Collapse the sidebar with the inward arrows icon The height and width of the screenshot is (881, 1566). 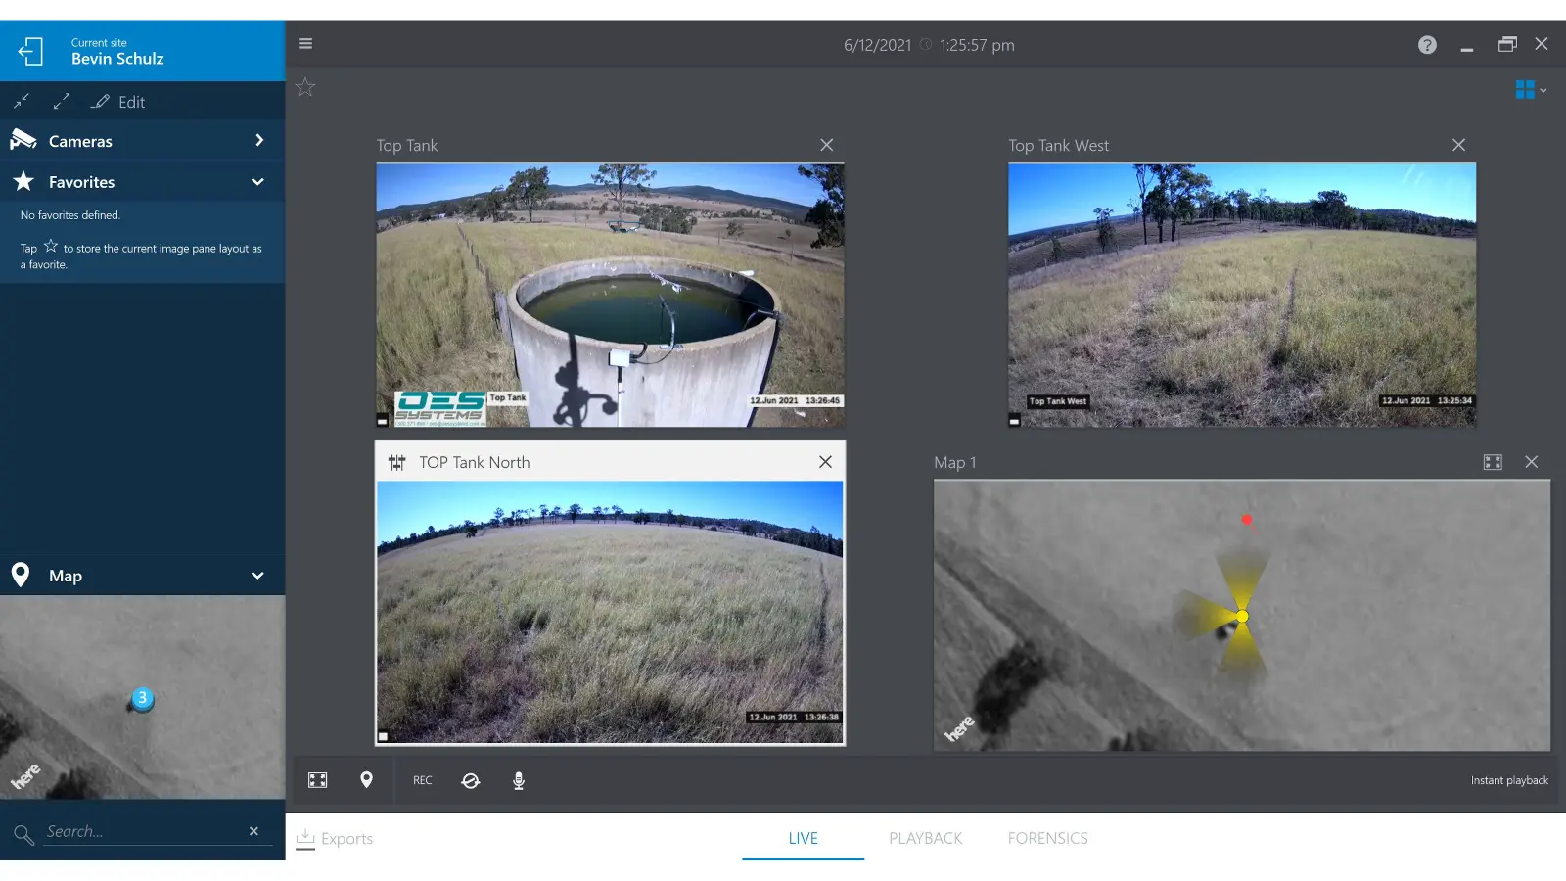[22, 101]
